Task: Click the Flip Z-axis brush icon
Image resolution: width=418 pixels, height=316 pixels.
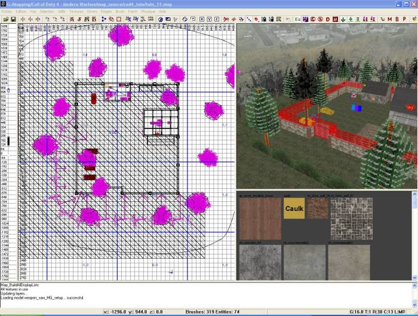Action: click(x=38, y=19)
